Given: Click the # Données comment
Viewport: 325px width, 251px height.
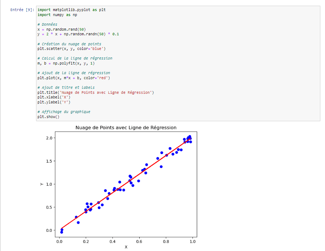Looking at the screenshot, I should coord(47,25).
